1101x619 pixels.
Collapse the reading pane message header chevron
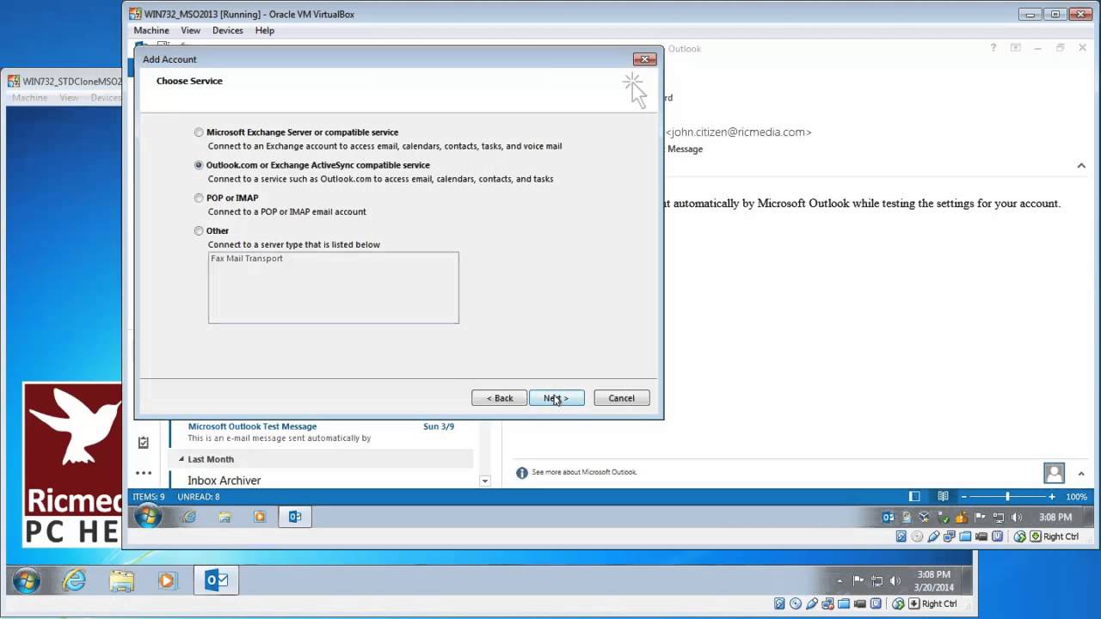click(1081, 166)
